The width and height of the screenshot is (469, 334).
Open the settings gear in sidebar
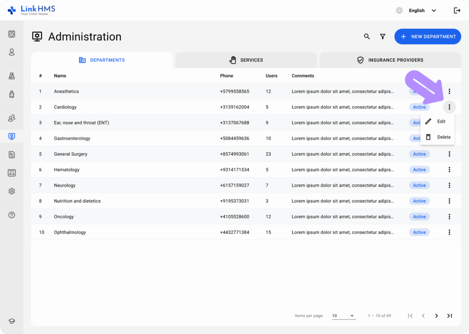[x=12, y=191]
